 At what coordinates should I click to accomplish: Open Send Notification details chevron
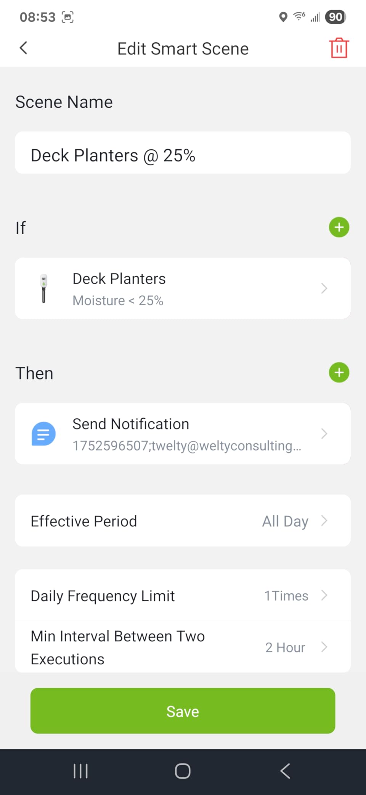tap(324, 434)
